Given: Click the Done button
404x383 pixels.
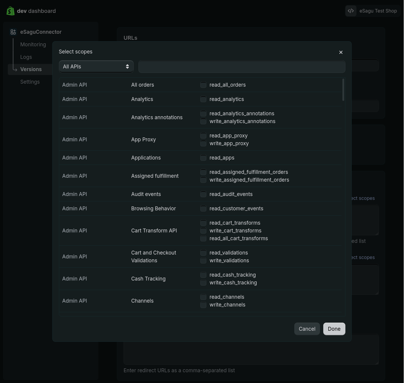Looking at the screenshot, I should tap(334, 329).
